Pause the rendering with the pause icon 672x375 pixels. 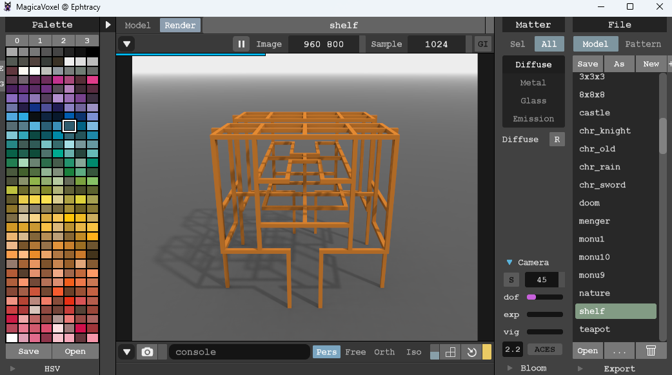coord(241,44)
